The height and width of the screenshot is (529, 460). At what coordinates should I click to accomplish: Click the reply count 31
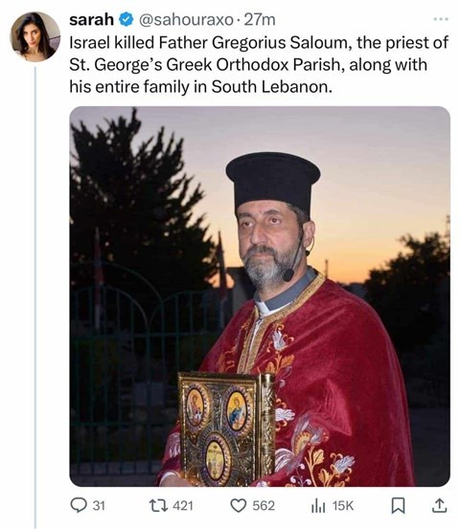(99, 506)
